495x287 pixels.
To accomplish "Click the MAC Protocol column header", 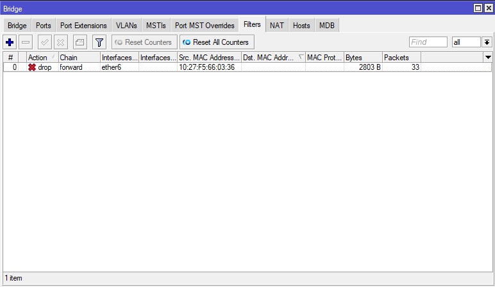I will pyautogui.click(x=324, y=58).
